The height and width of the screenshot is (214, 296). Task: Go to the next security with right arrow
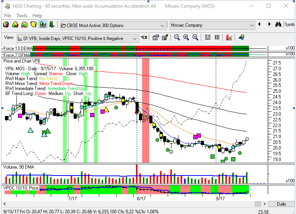(x=269, y=24)
